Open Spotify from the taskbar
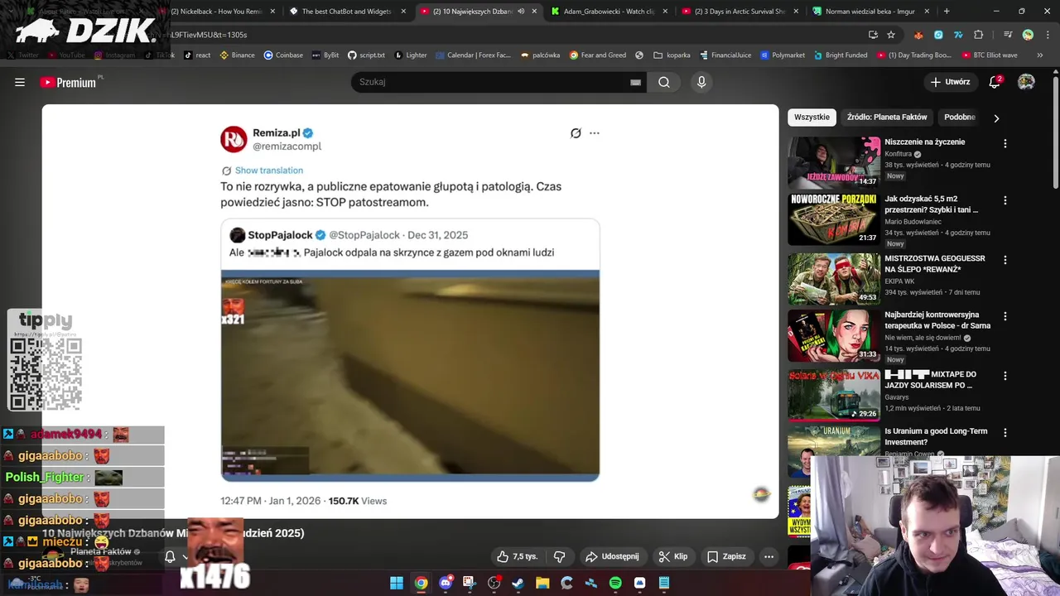This screenshot has height=596, width=1060. coord(615,583)
